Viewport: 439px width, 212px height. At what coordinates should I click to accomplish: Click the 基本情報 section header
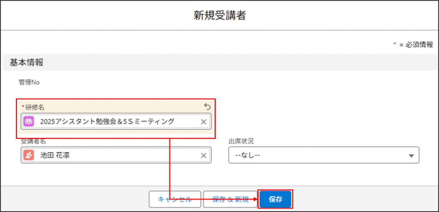point(27,62)
